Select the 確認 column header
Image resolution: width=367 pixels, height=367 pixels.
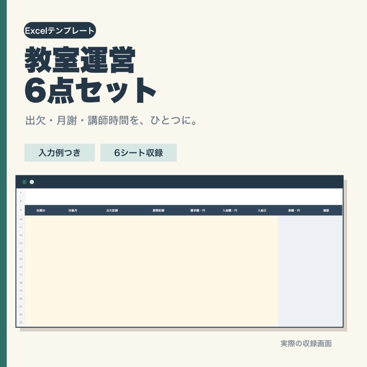click(326, 210)
